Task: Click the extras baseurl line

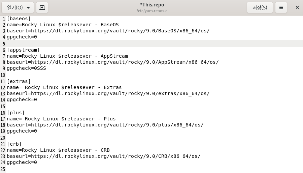Action: (x=108, y=93)
